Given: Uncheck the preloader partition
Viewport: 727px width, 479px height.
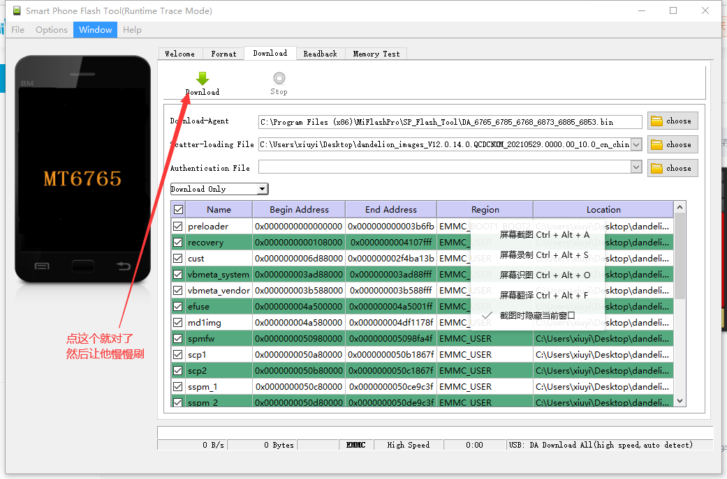Looking at the screenshot, I should point(177,227).
